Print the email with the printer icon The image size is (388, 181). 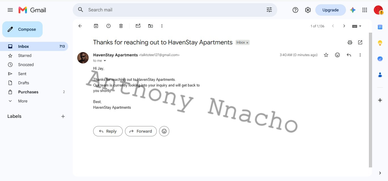350,42
